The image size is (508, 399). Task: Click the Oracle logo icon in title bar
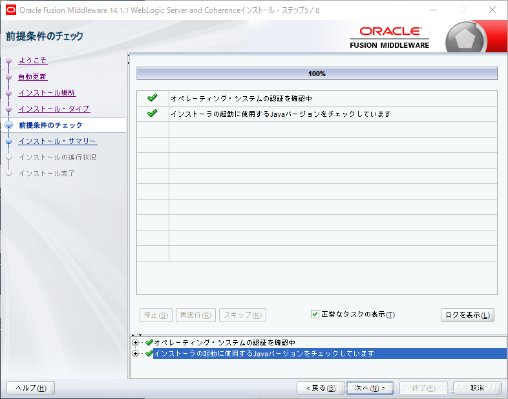[x=11, y=10]
